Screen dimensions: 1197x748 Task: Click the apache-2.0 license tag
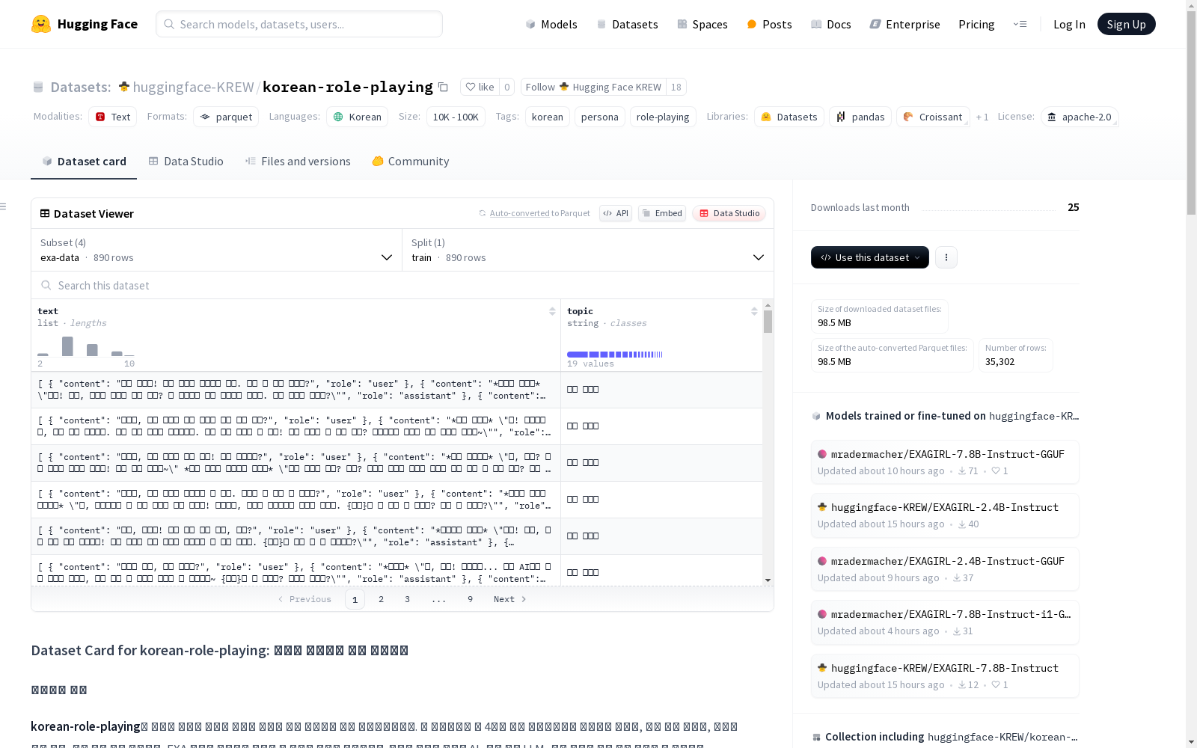click(x=1080, y=117)
